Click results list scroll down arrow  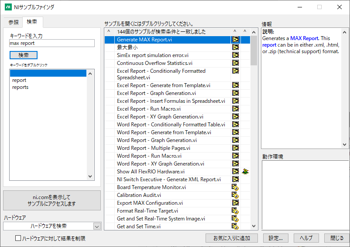[x=254, y=226]
